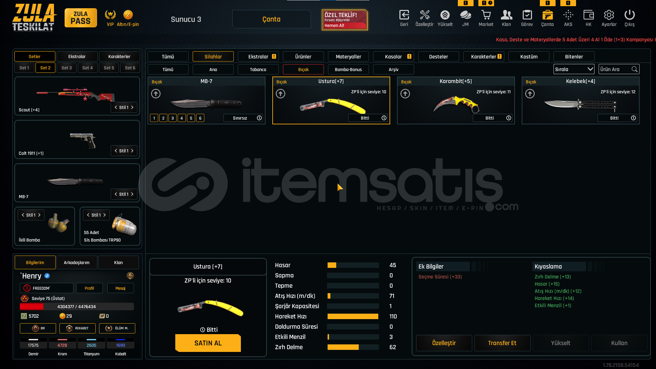Click the Zırh Delme stat bar
Screen dimensions: 656x369
[x=353, y=347]
